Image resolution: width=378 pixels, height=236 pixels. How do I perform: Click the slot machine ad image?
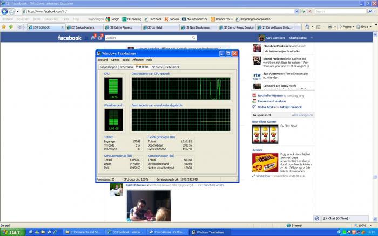coord(265,135)
